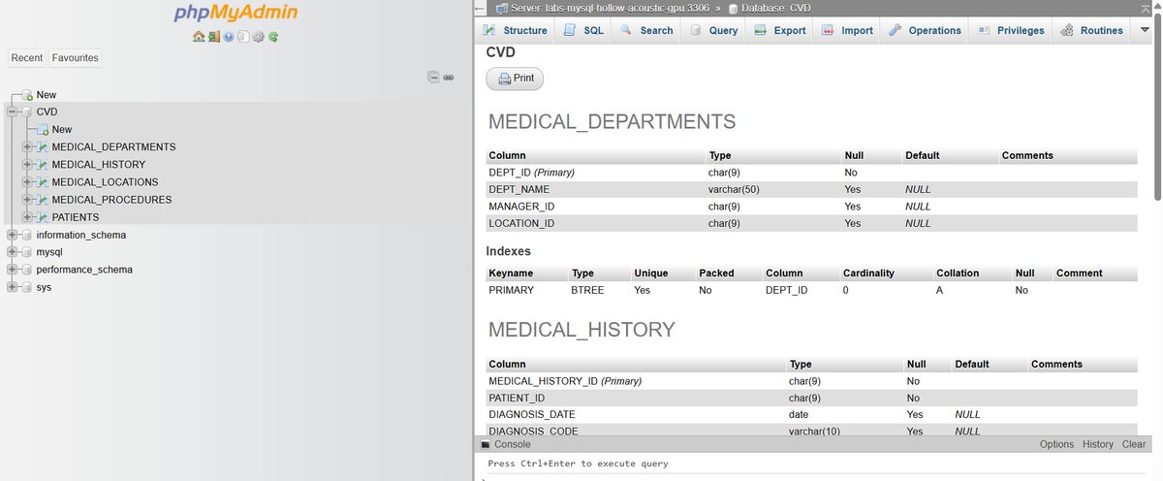1163x481 pixels.
Task: Show the Favourites tables list
Action: pyautogui.click(x=75, y=58)
